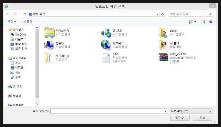This screenshot has width=221, height=127.
Task: Click 바탕 화면 in the address bar
Action: (x=39, y=14)
